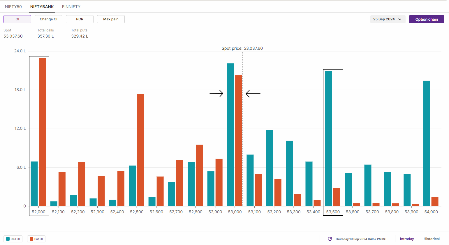
Task: Click the 52,500 put OI bar
Action: point(140,150)
